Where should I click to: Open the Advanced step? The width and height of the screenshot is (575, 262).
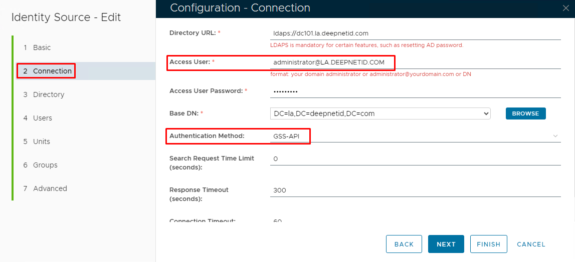click(x=50, y=188)
